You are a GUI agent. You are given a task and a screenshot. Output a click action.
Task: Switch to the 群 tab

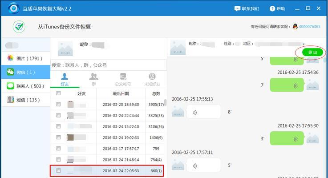click(94, 80)
